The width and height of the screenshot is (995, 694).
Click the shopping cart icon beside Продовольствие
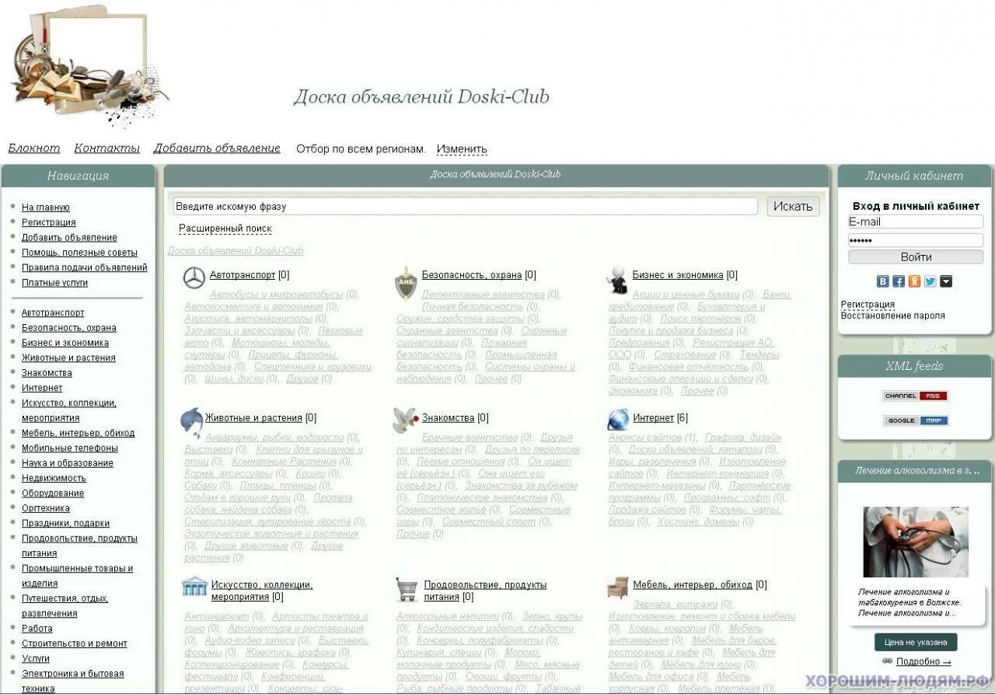click(407, 589)
